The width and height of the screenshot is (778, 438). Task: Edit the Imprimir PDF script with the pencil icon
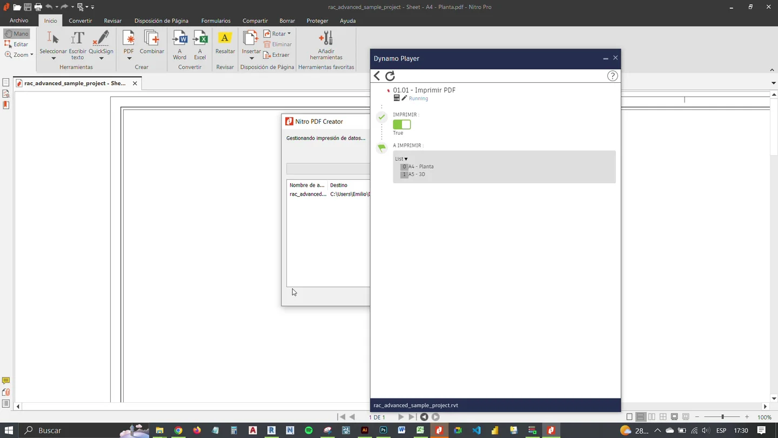tap(404, 98)
